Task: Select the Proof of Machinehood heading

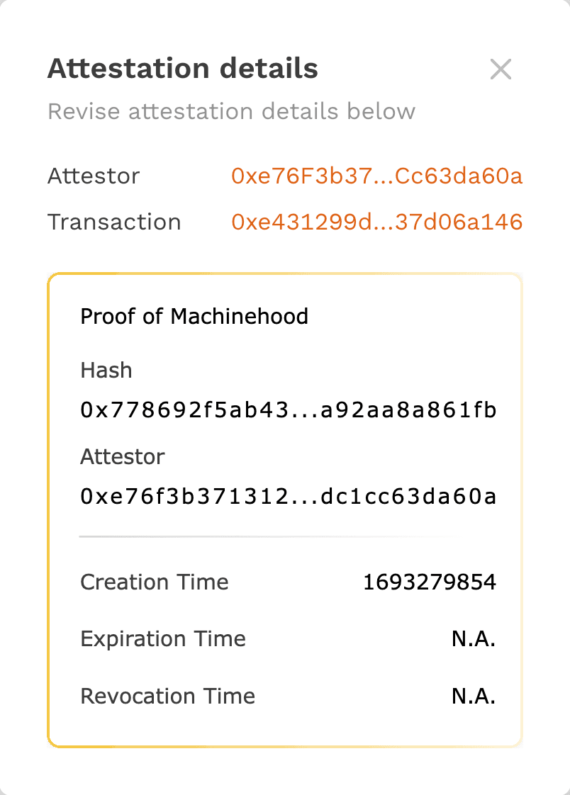Action: [x=194, y=316]
